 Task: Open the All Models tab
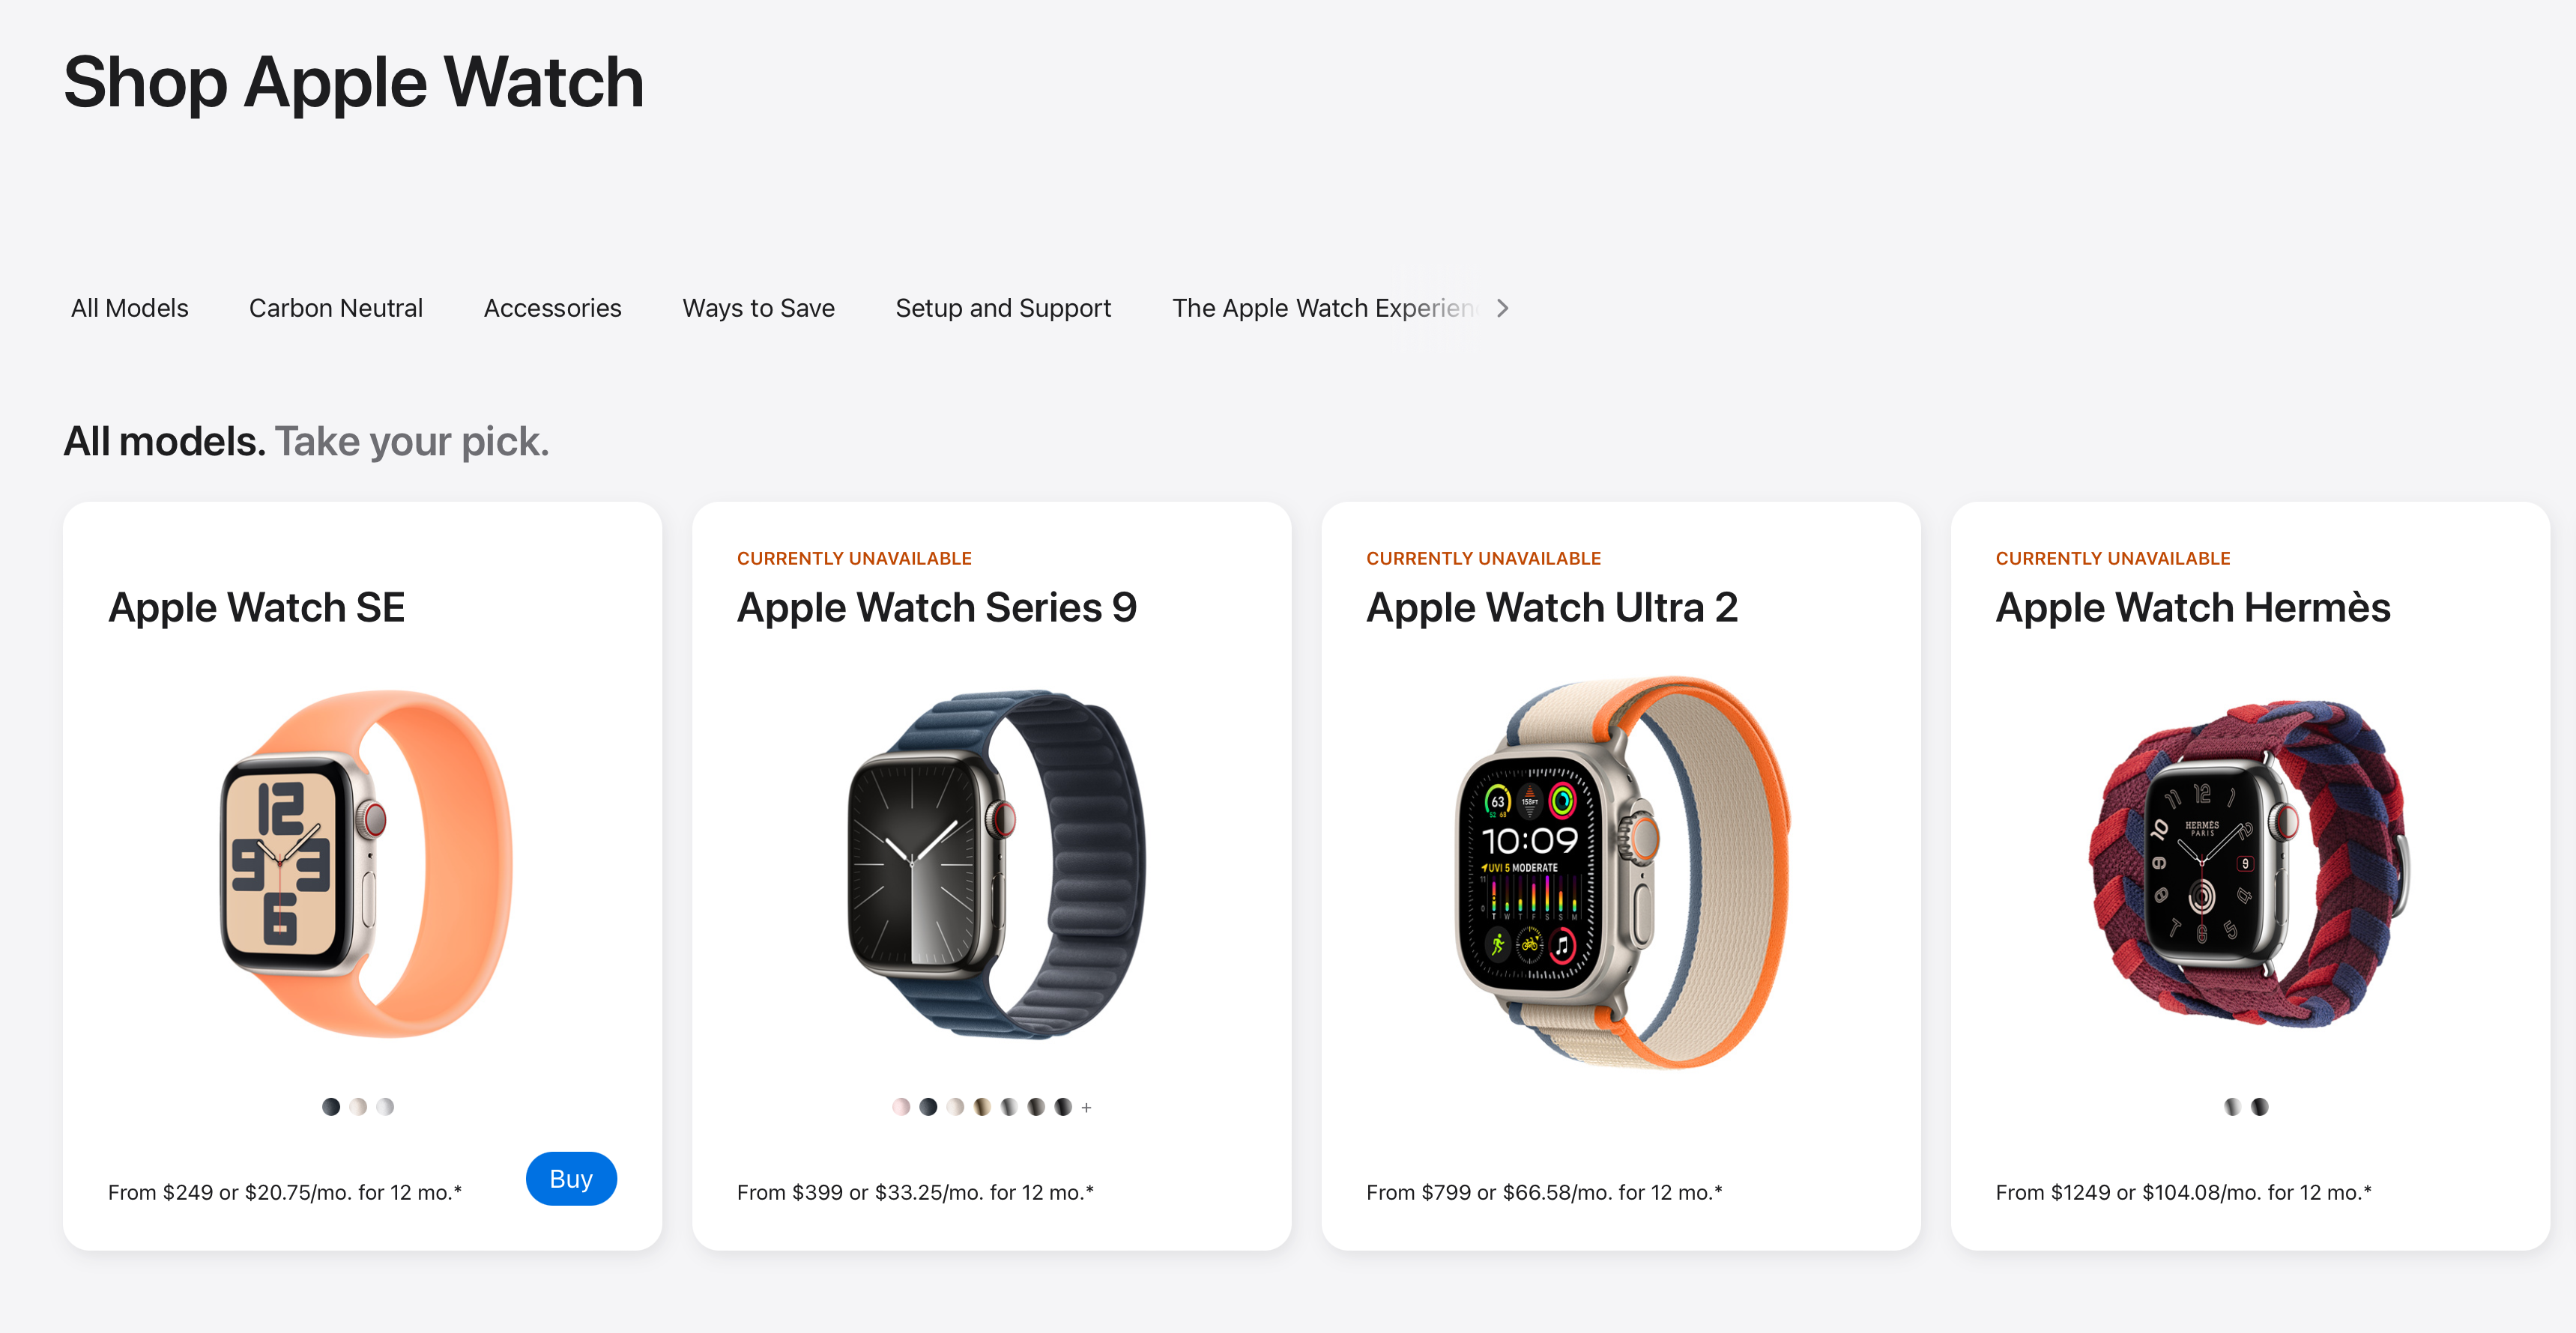pos(129,308)
